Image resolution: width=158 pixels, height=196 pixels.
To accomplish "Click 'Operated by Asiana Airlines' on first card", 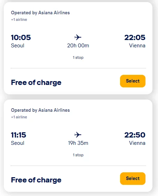I will coord(40,13).
